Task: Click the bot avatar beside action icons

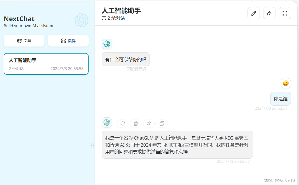Action: 107,123
